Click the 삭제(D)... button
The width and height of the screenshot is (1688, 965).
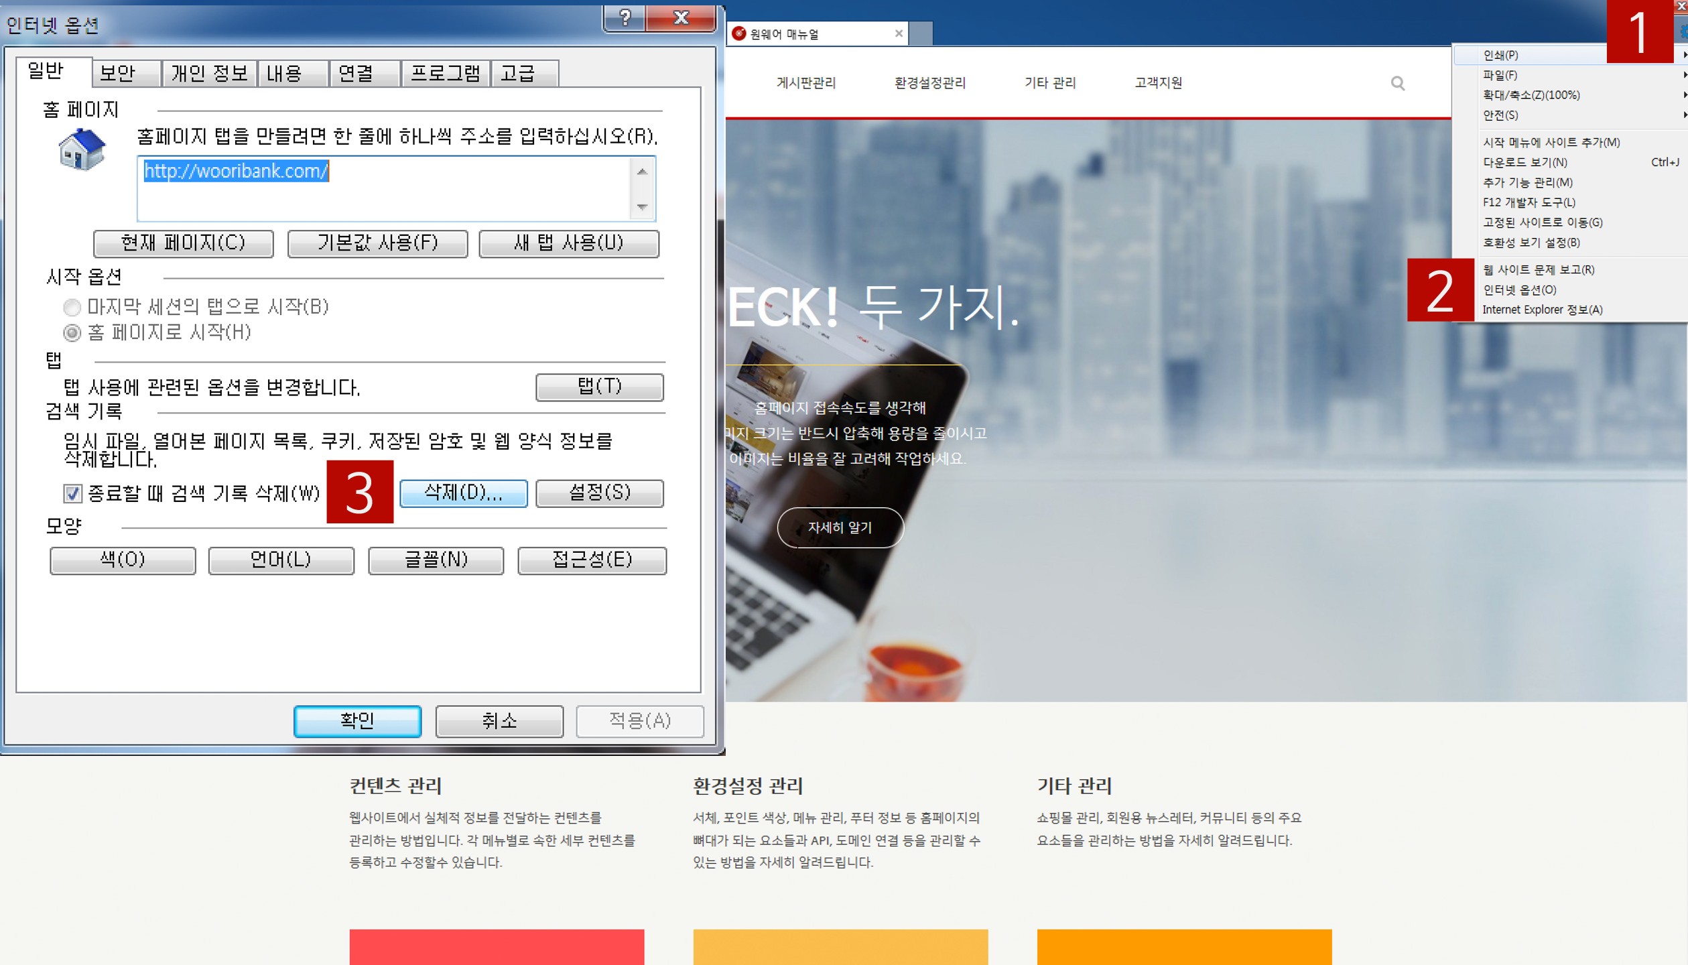(x=463, y=493)
